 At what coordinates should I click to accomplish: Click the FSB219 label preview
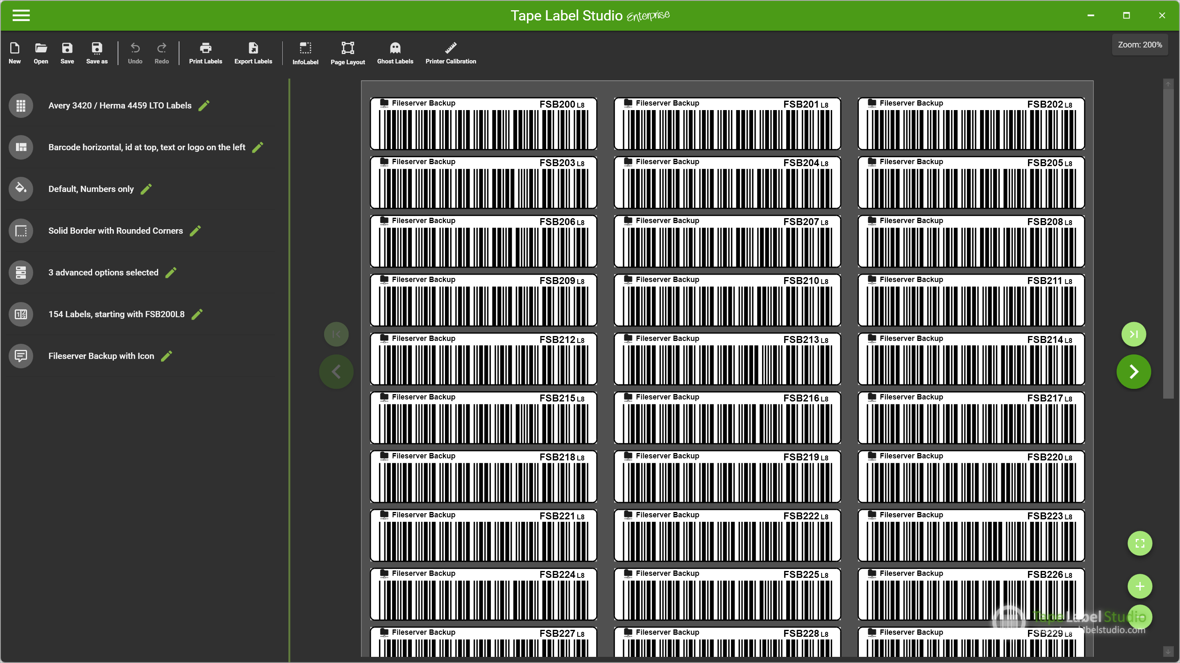(x=727, y=476)
